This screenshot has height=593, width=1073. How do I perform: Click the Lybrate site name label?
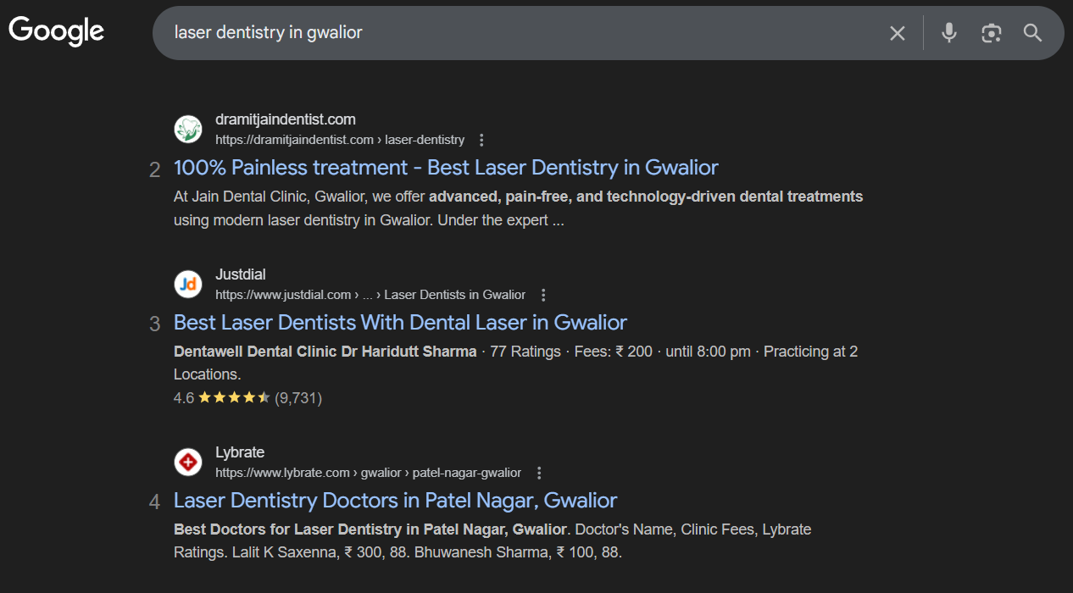(x=240, y=452)
